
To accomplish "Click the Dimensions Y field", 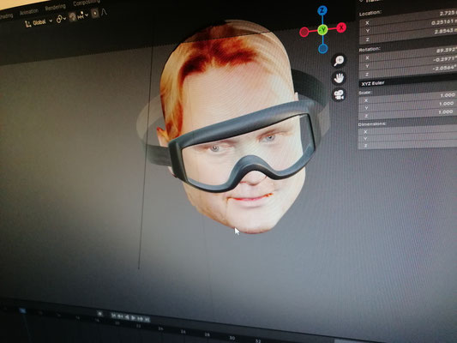I will point(408,138).
